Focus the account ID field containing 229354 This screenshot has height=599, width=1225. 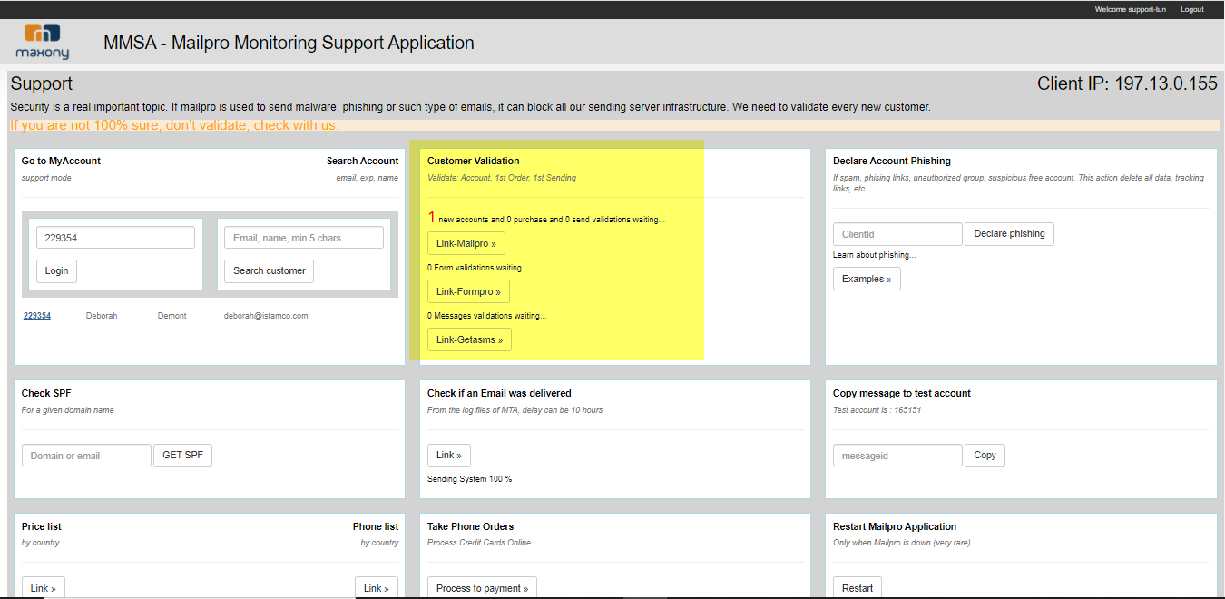click(115, 238)
